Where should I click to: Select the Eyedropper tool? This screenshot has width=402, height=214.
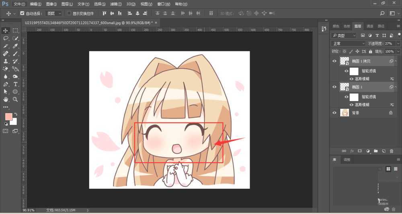point(16,46)
